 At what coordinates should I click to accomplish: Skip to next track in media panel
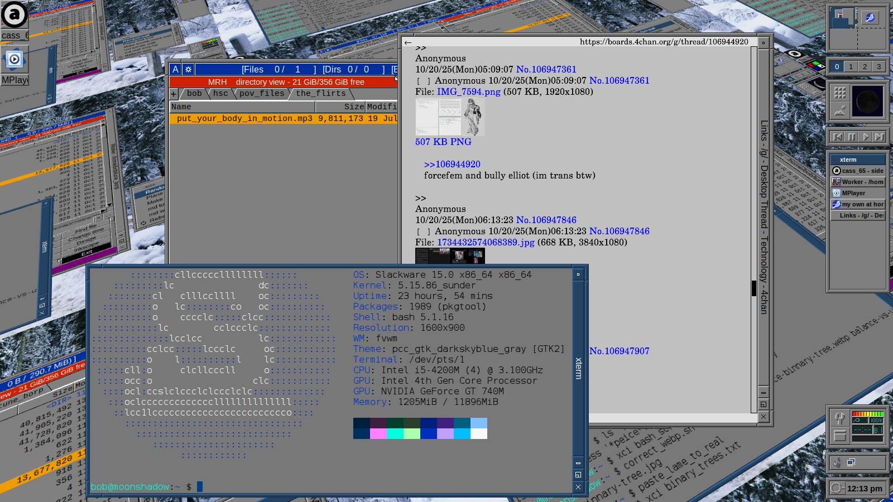879,137
